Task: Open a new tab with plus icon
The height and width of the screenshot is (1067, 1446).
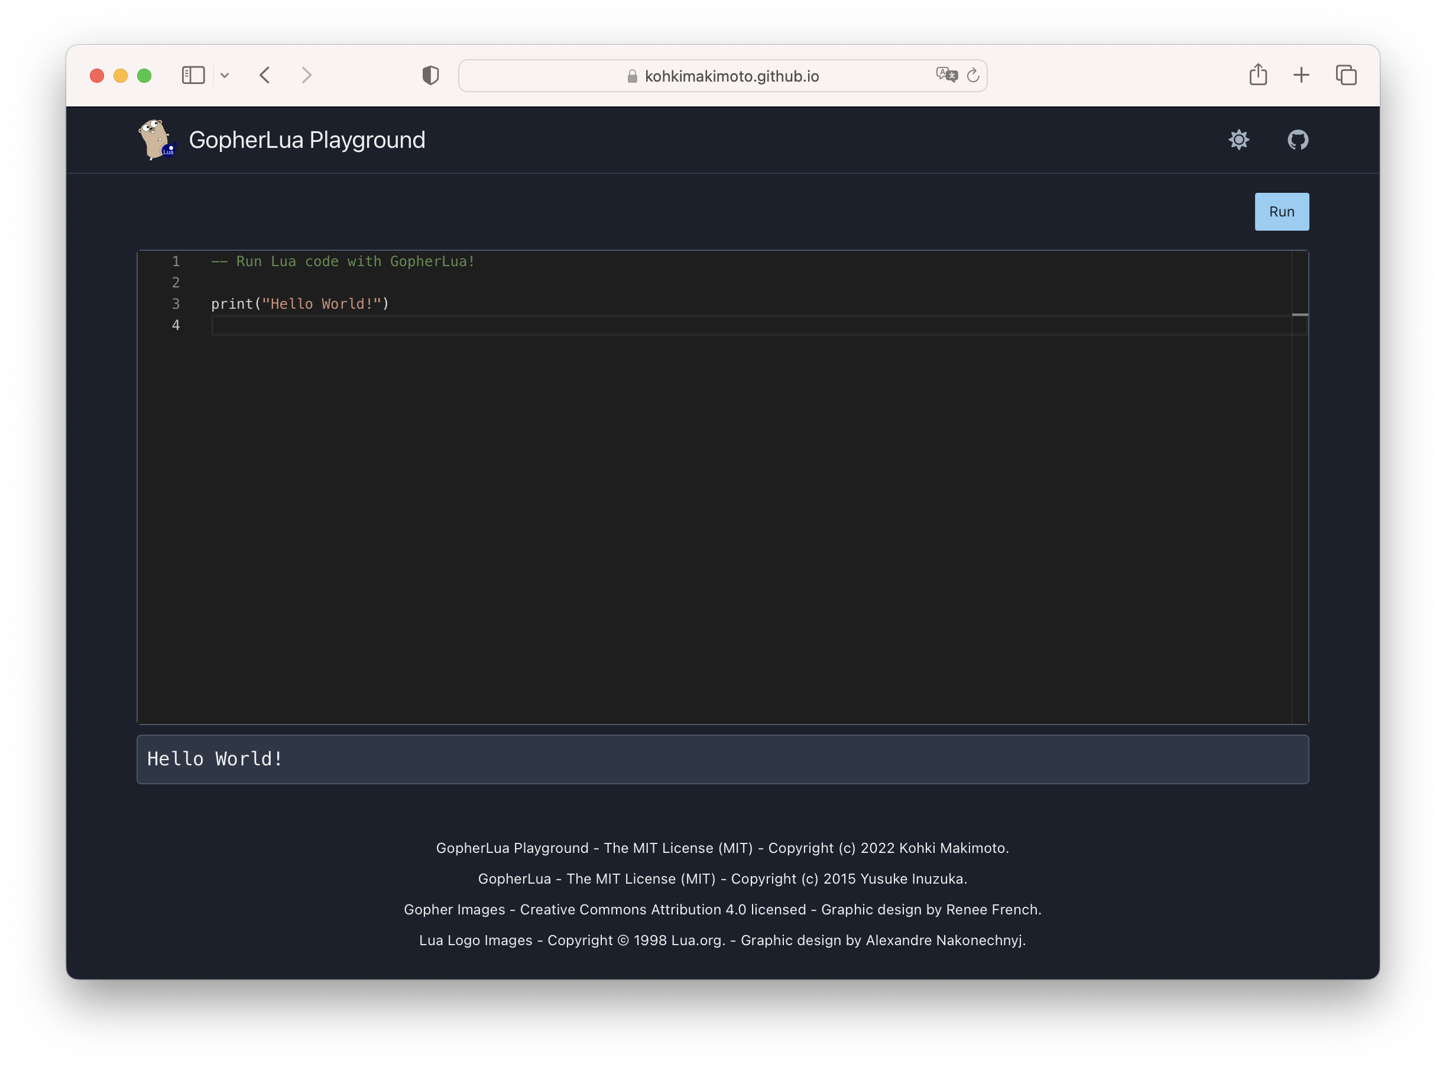Action: (1301, 75)
